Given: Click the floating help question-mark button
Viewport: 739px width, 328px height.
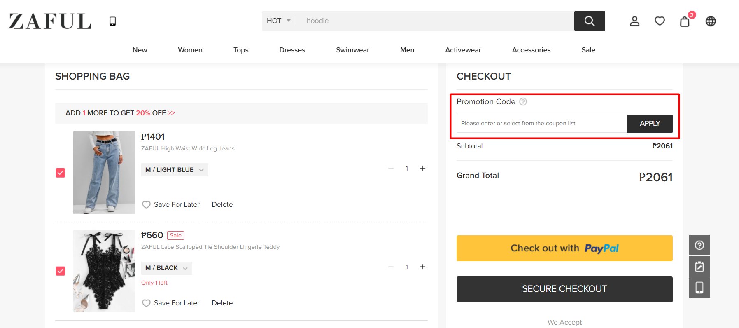Looking at the screenshot, I should pyautogui.click(x=699, y=245).
